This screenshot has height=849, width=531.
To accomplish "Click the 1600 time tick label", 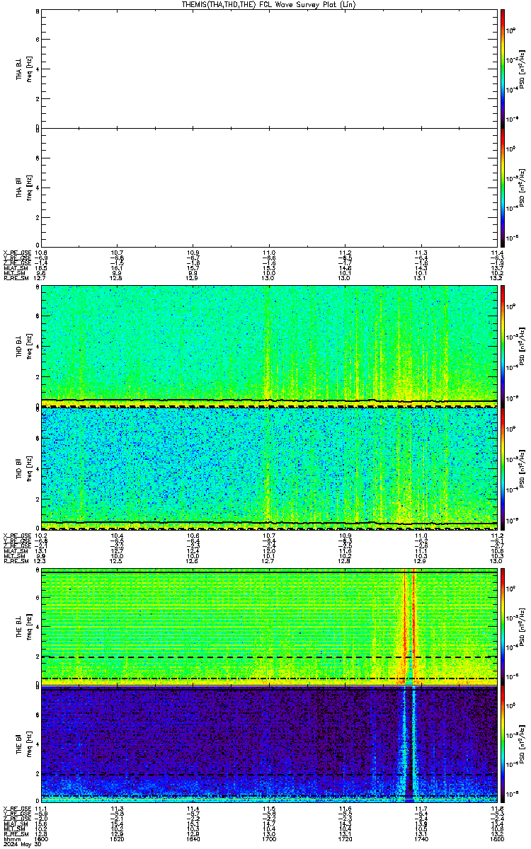I will [x=42, y=839].
